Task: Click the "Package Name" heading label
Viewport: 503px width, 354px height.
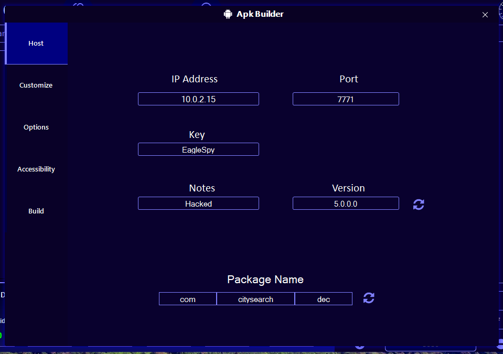Action: coord(265,280)
